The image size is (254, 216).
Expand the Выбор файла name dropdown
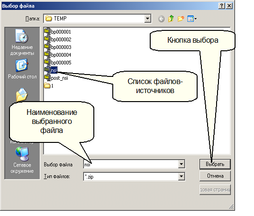181,164
